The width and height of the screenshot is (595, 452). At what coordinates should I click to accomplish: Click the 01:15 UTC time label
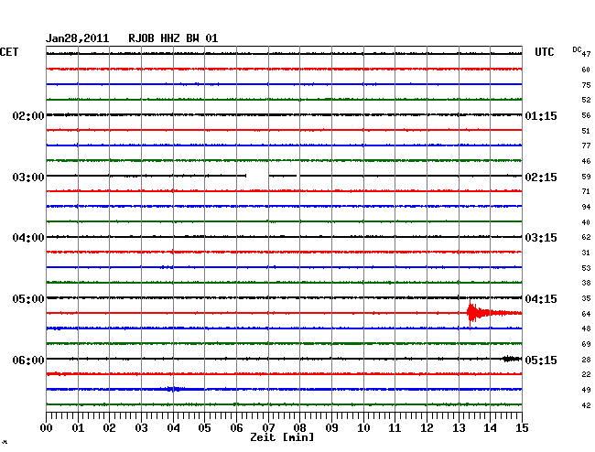541,115
